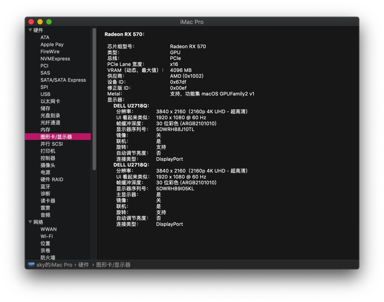Open the 储存 entry
This screenshot has width=384, height=302.
(x=45, y=108)
